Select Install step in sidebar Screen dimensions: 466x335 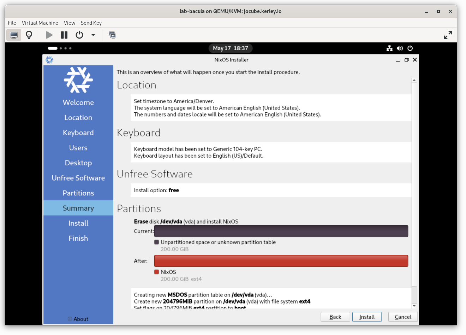[78, 223]
